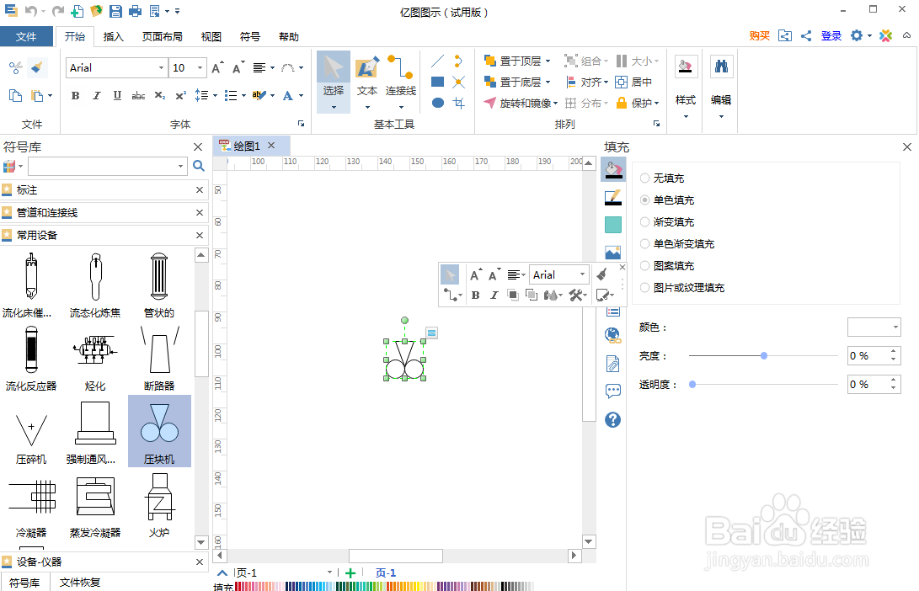Click the 文件恢复 tab at bottom left
Viewport: 919px width, 591px height.
(x=78, y=581)
